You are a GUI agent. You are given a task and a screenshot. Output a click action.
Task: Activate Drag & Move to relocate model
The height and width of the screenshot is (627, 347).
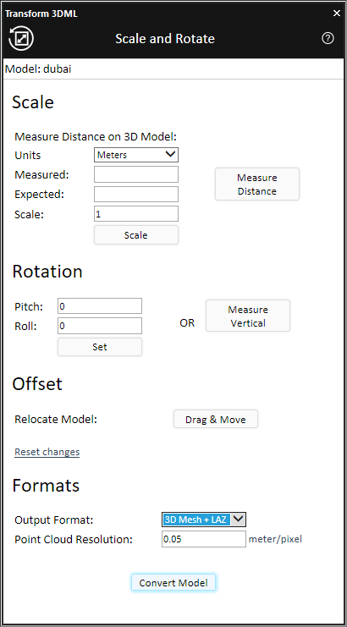click(x=216, y=420)
